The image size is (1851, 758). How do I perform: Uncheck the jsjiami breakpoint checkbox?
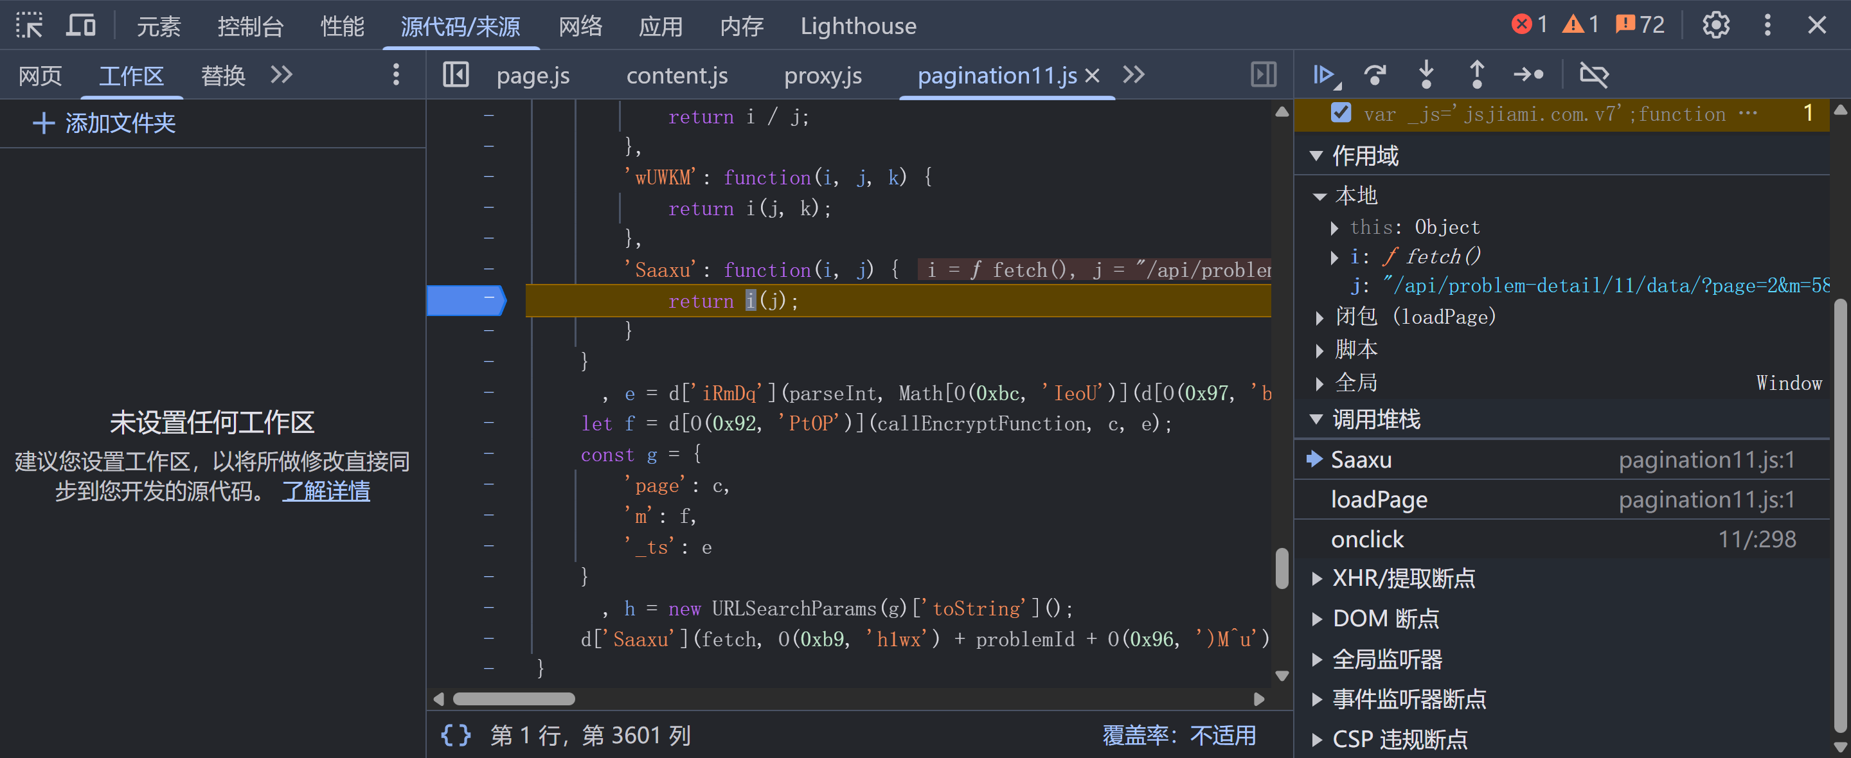(x=1341, y=114)
